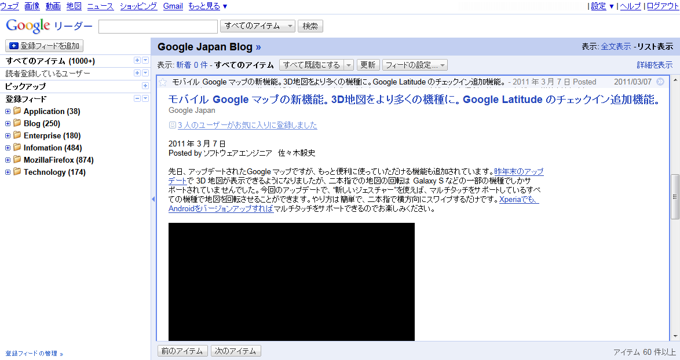This screenshot has height=360, width=680.
Task: Expand the Enterprise folder
Action: pos(8,135)
